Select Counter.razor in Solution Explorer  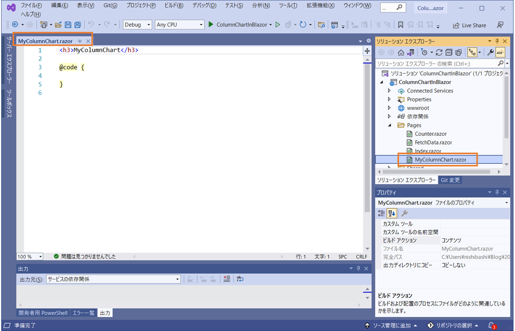coord(430,134)
